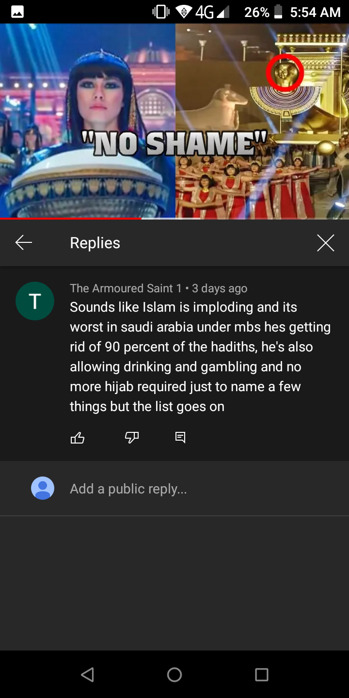Tap the NO SHAME video player
Screen dimensions: 349x698
coord(174,121)
